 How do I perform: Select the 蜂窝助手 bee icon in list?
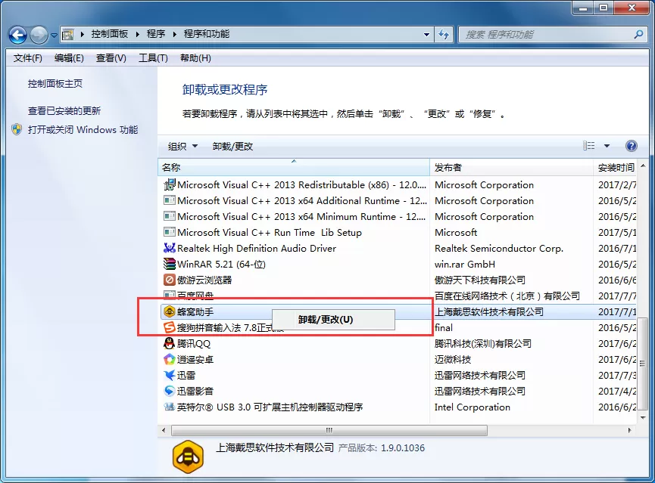pos(169,311)
